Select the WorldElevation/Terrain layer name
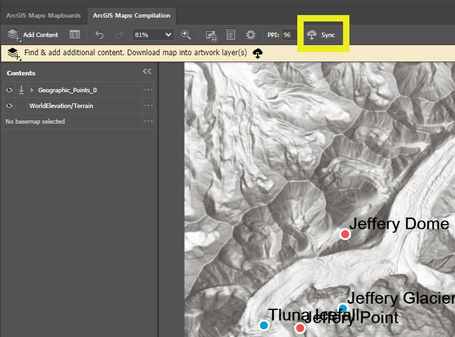Viewport: 455px width, 337px height. tap(61, 106)
